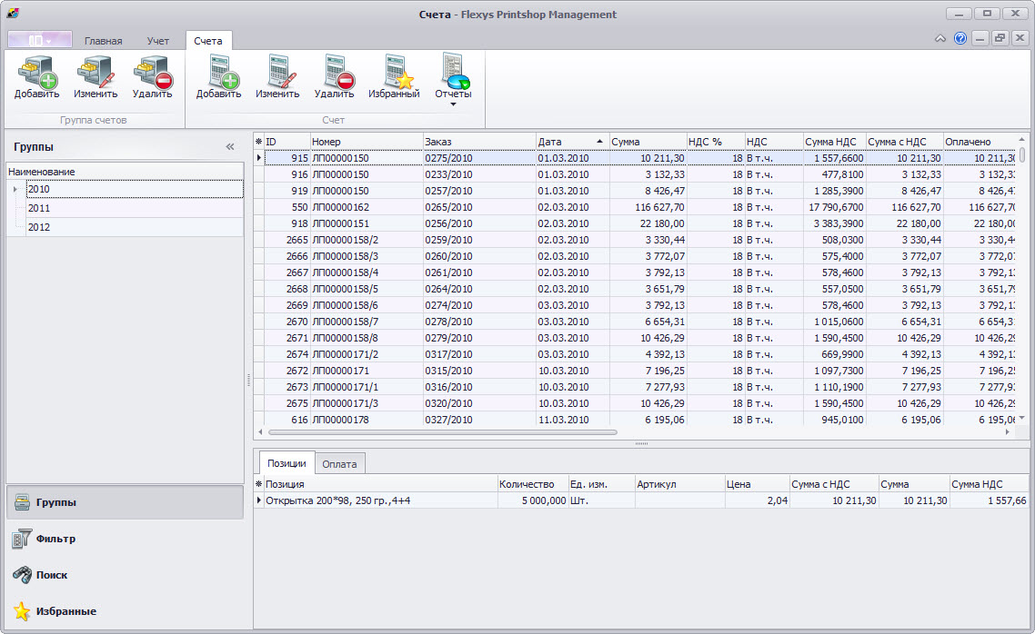The width and height of the screenshot is (1035, 634).
Task: Click the Позиция column header
Action: tap(380, 484)
